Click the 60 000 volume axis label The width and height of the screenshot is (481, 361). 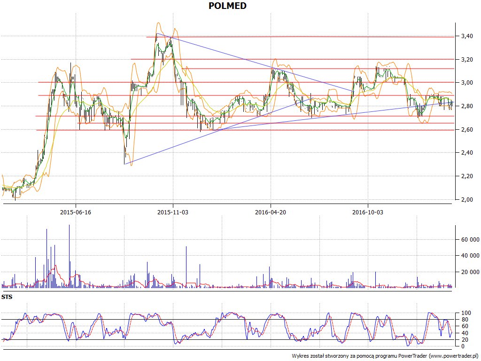click(470, 239)
